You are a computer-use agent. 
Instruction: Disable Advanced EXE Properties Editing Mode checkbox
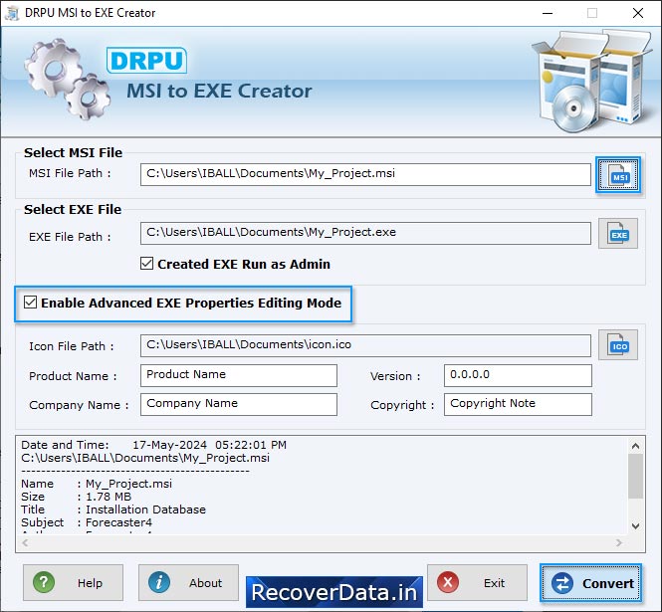[30, 303]
